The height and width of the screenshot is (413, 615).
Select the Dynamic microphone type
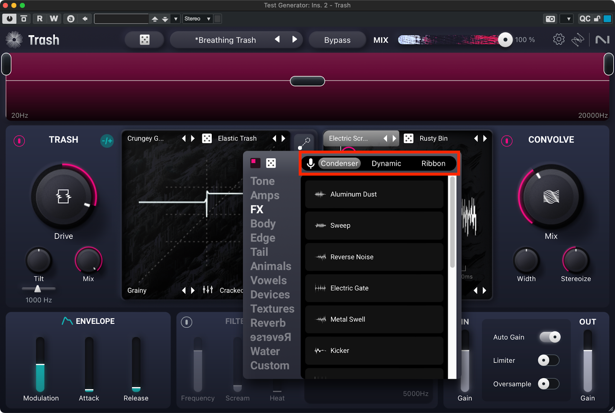click(x=386, y=163)
